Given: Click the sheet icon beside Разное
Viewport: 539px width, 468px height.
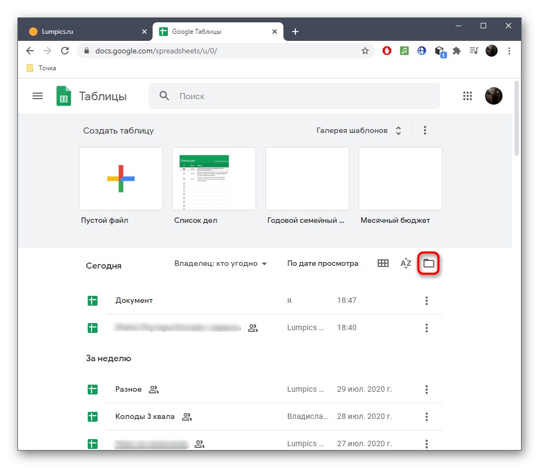Looking at the screenshot, I should (x=93, y=390).
